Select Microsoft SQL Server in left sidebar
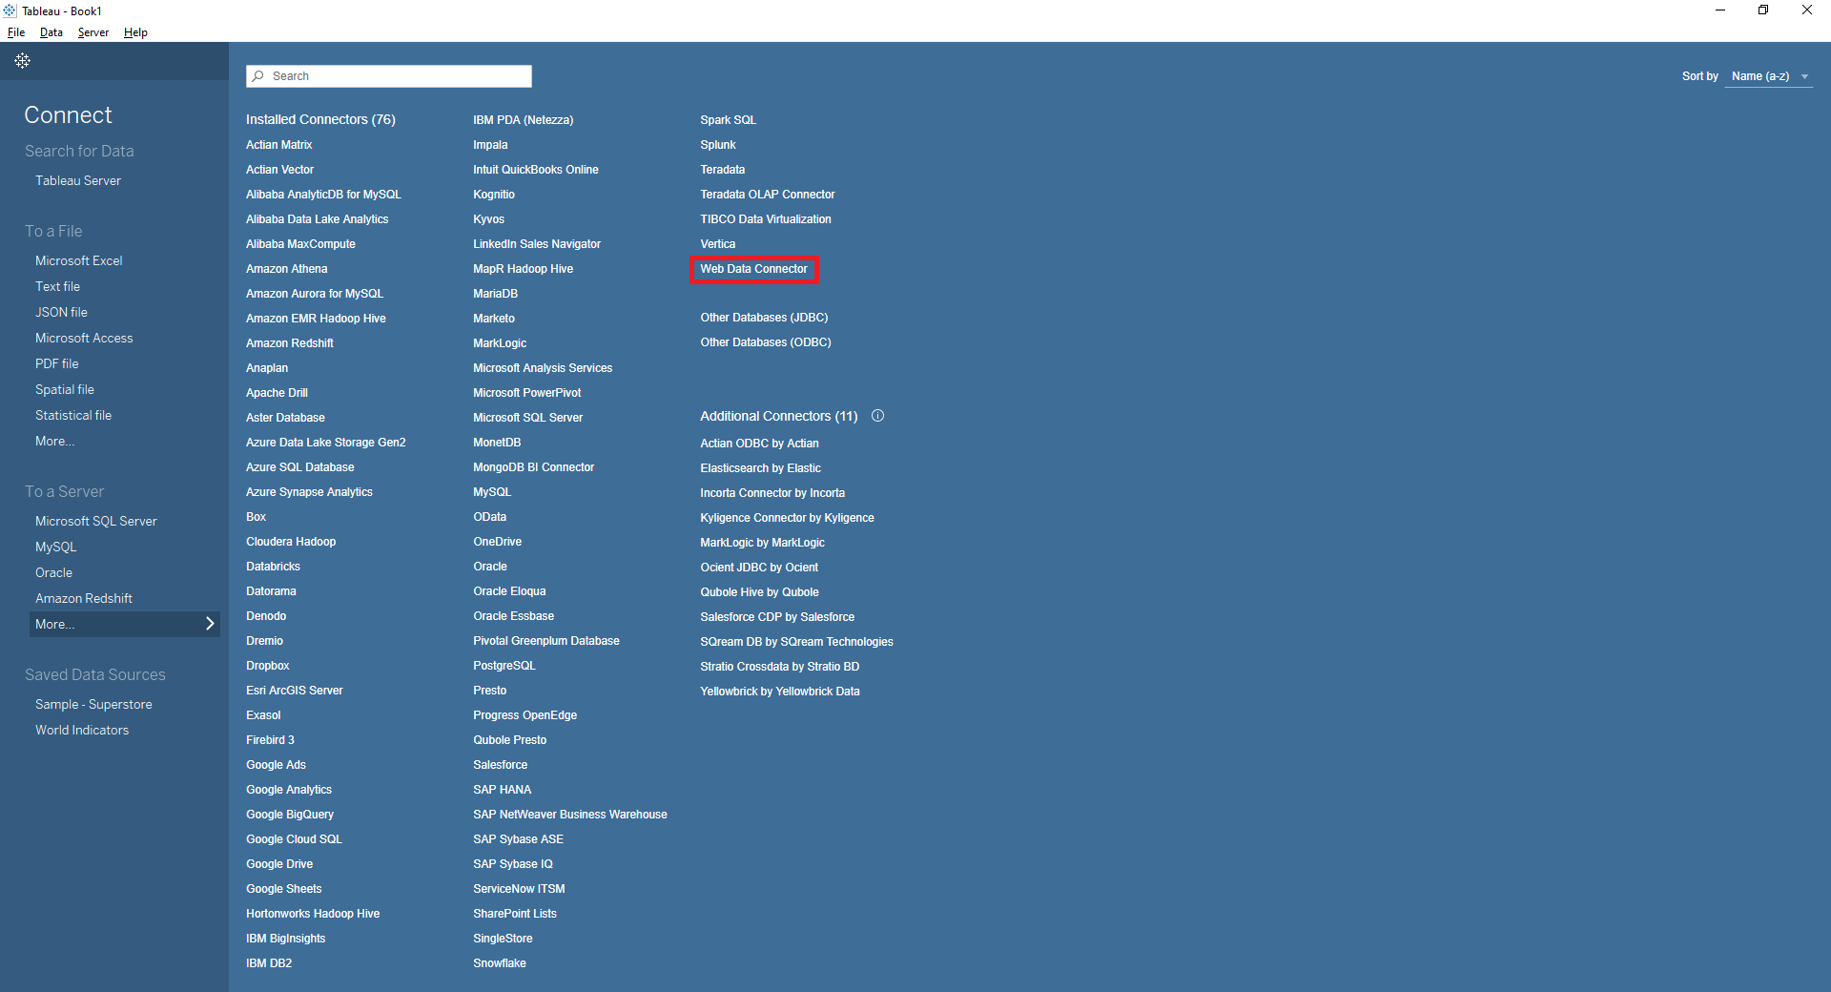 (x=96, y=521)
